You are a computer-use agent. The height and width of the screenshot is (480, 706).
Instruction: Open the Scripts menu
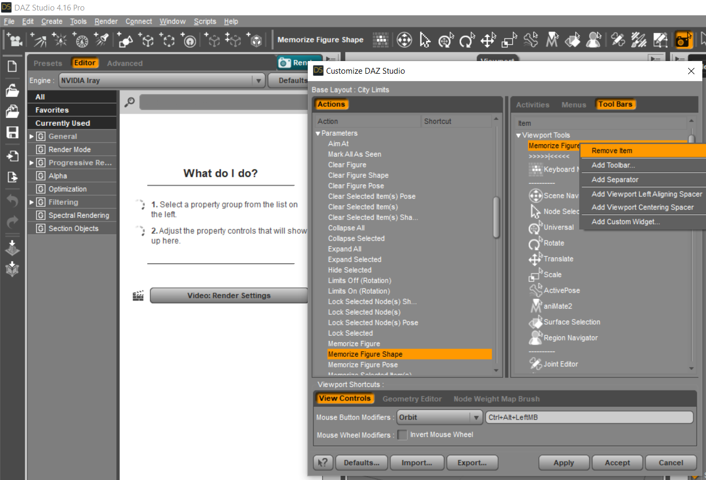click(x=205, y=22)
